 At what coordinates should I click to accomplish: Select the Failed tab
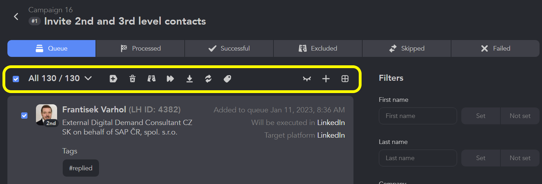pos(495,48)
